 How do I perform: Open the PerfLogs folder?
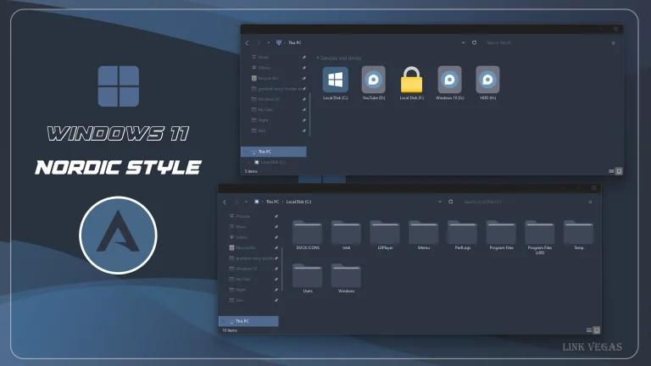(x=463, y=235)
